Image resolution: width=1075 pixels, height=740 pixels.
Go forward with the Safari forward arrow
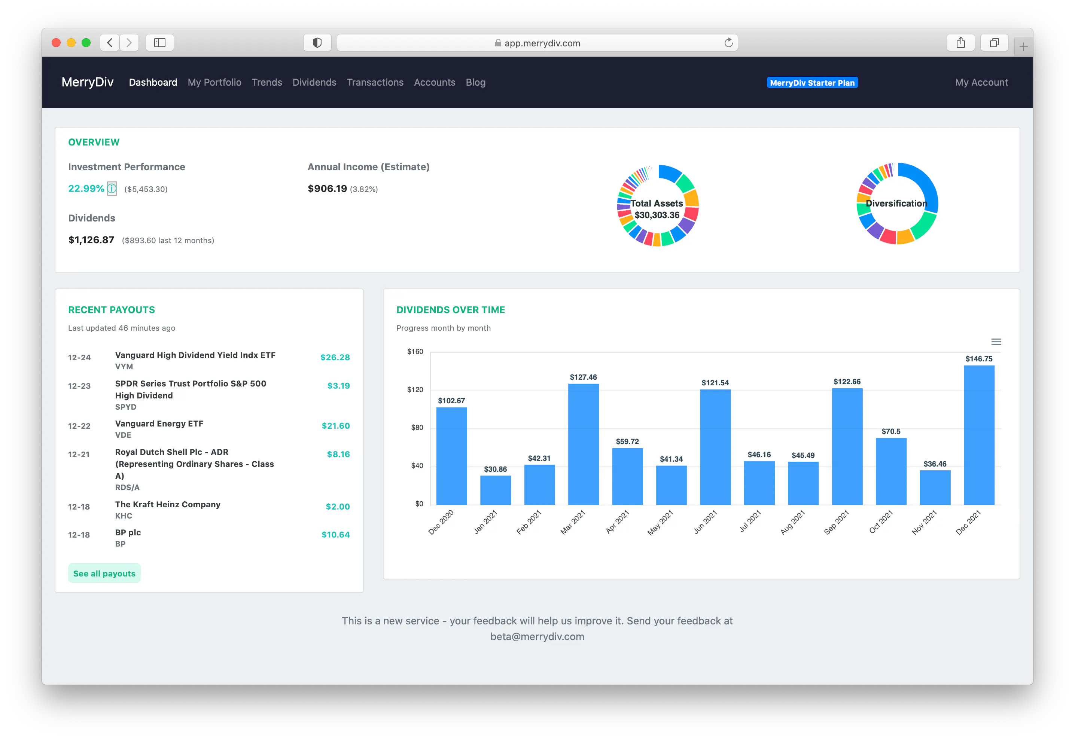pos(129,43)
